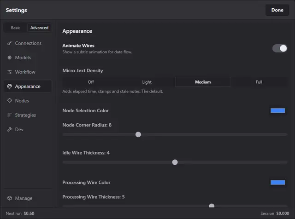Toggle the Animate Wires switch
Screen dimensions: 295x219
coord(280,48)
